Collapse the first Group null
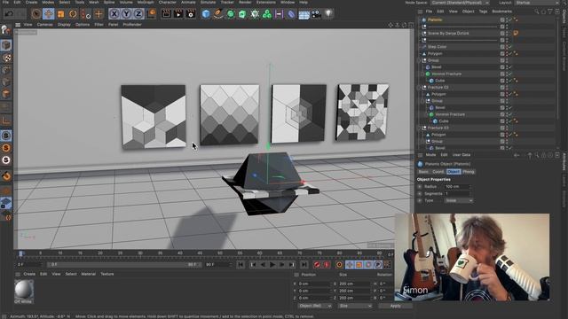Image resolution: width=568 pixels, height=319 pixels. pyautogui.click(x=420, y=60)
